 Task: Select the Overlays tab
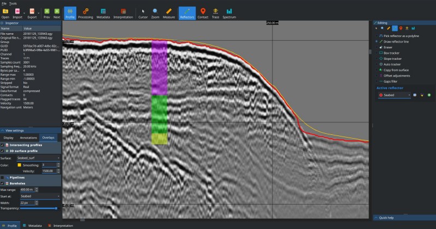pos(48,138)
